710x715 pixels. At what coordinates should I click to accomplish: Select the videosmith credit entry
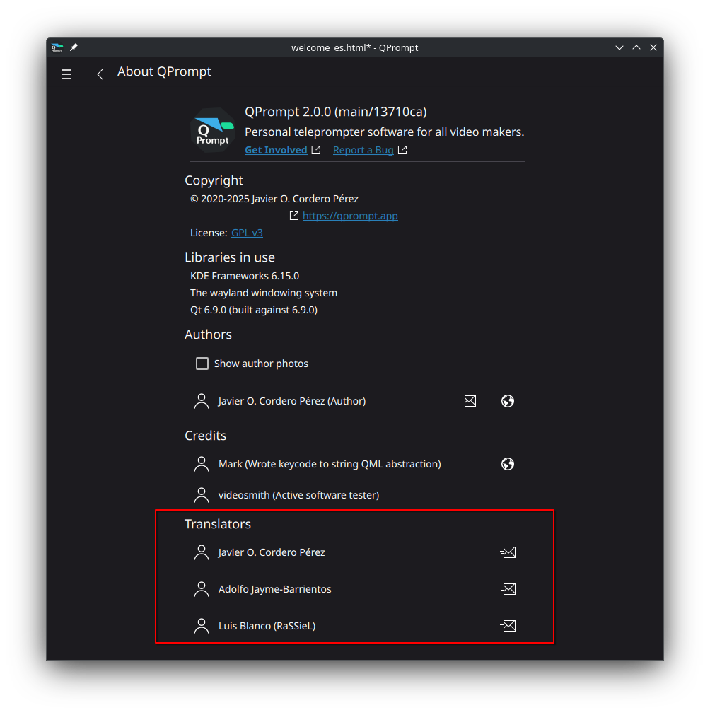[355, 495]
